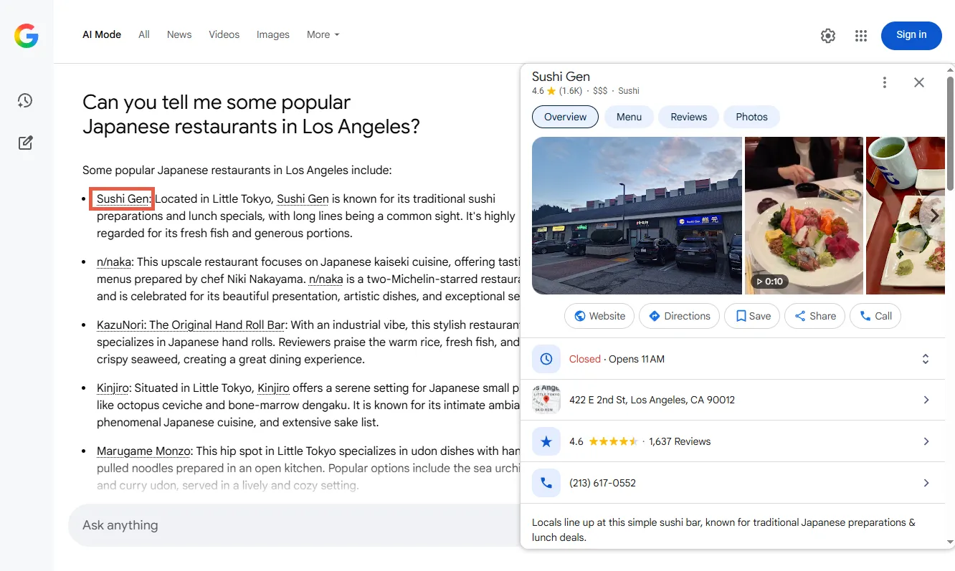
Task: Click the phone number (213) 617-0552
Action: coord(602,483)
